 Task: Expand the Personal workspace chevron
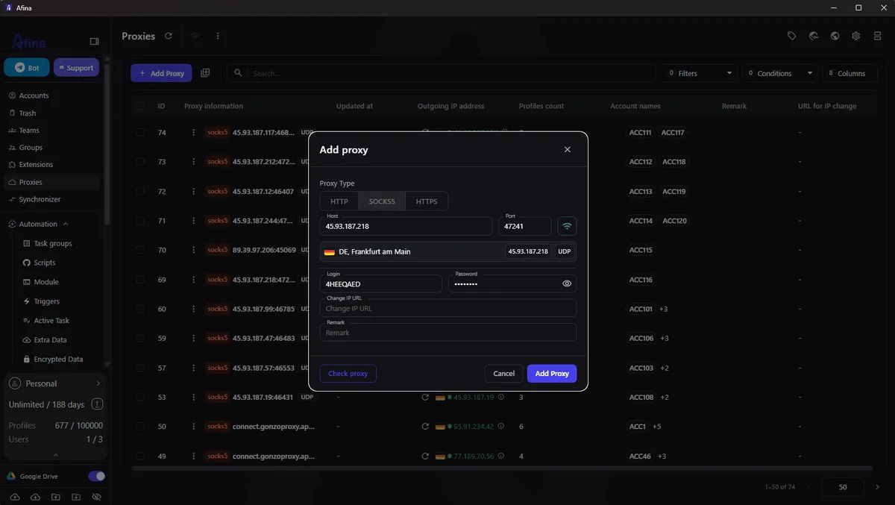point(98,383)
